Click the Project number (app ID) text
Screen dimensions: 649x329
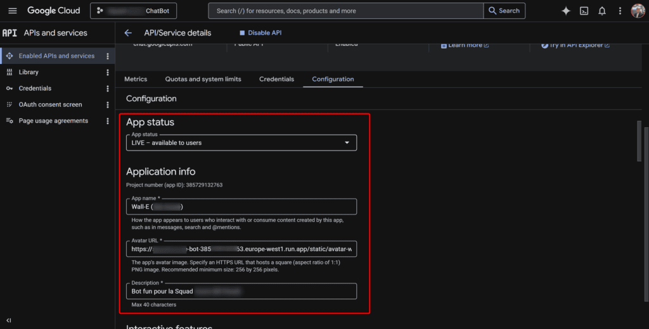[x=174, y=185]
